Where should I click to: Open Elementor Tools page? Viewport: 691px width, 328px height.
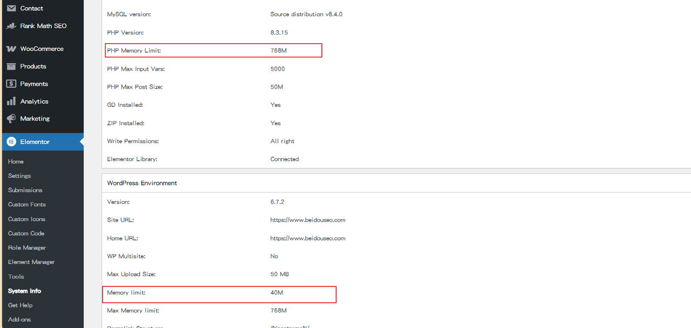pyautogui.click(x=16, y=276)
